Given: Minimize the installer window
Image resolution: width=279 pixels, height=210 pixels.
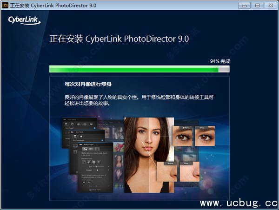Looking at the screenshot, I should [x=245, y=5].
